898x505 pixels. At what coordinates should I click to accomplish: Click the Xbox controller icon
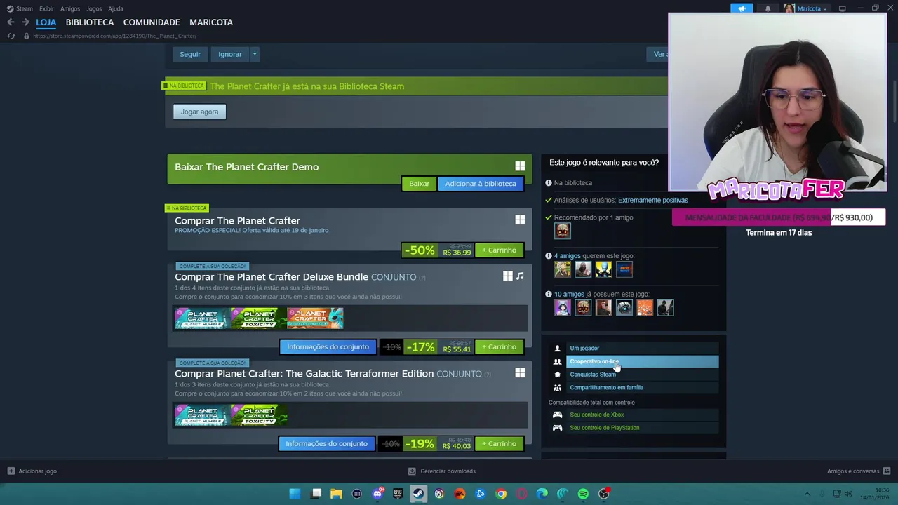coord(558,415)
